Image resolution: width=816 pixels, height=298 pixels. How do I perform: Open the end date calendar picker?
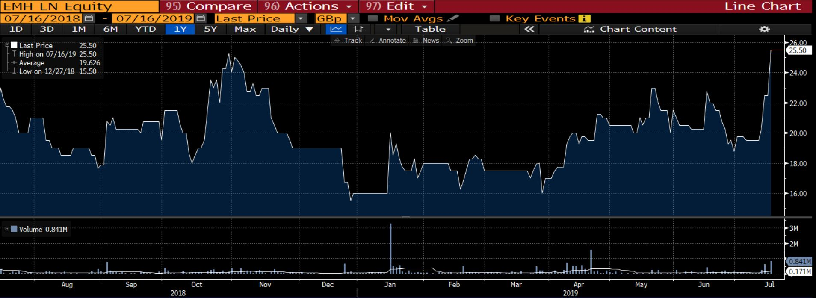point(201,18)
